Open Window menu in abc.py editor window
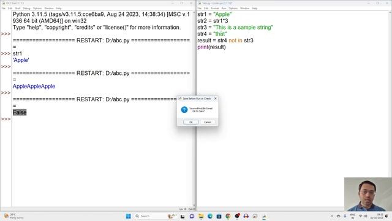The height and width of the screenshot is (221, 392). pyautogui.click(x=245, y=8)
